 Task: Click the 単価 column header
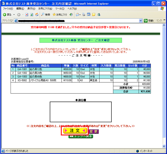[x=67, y=65]
